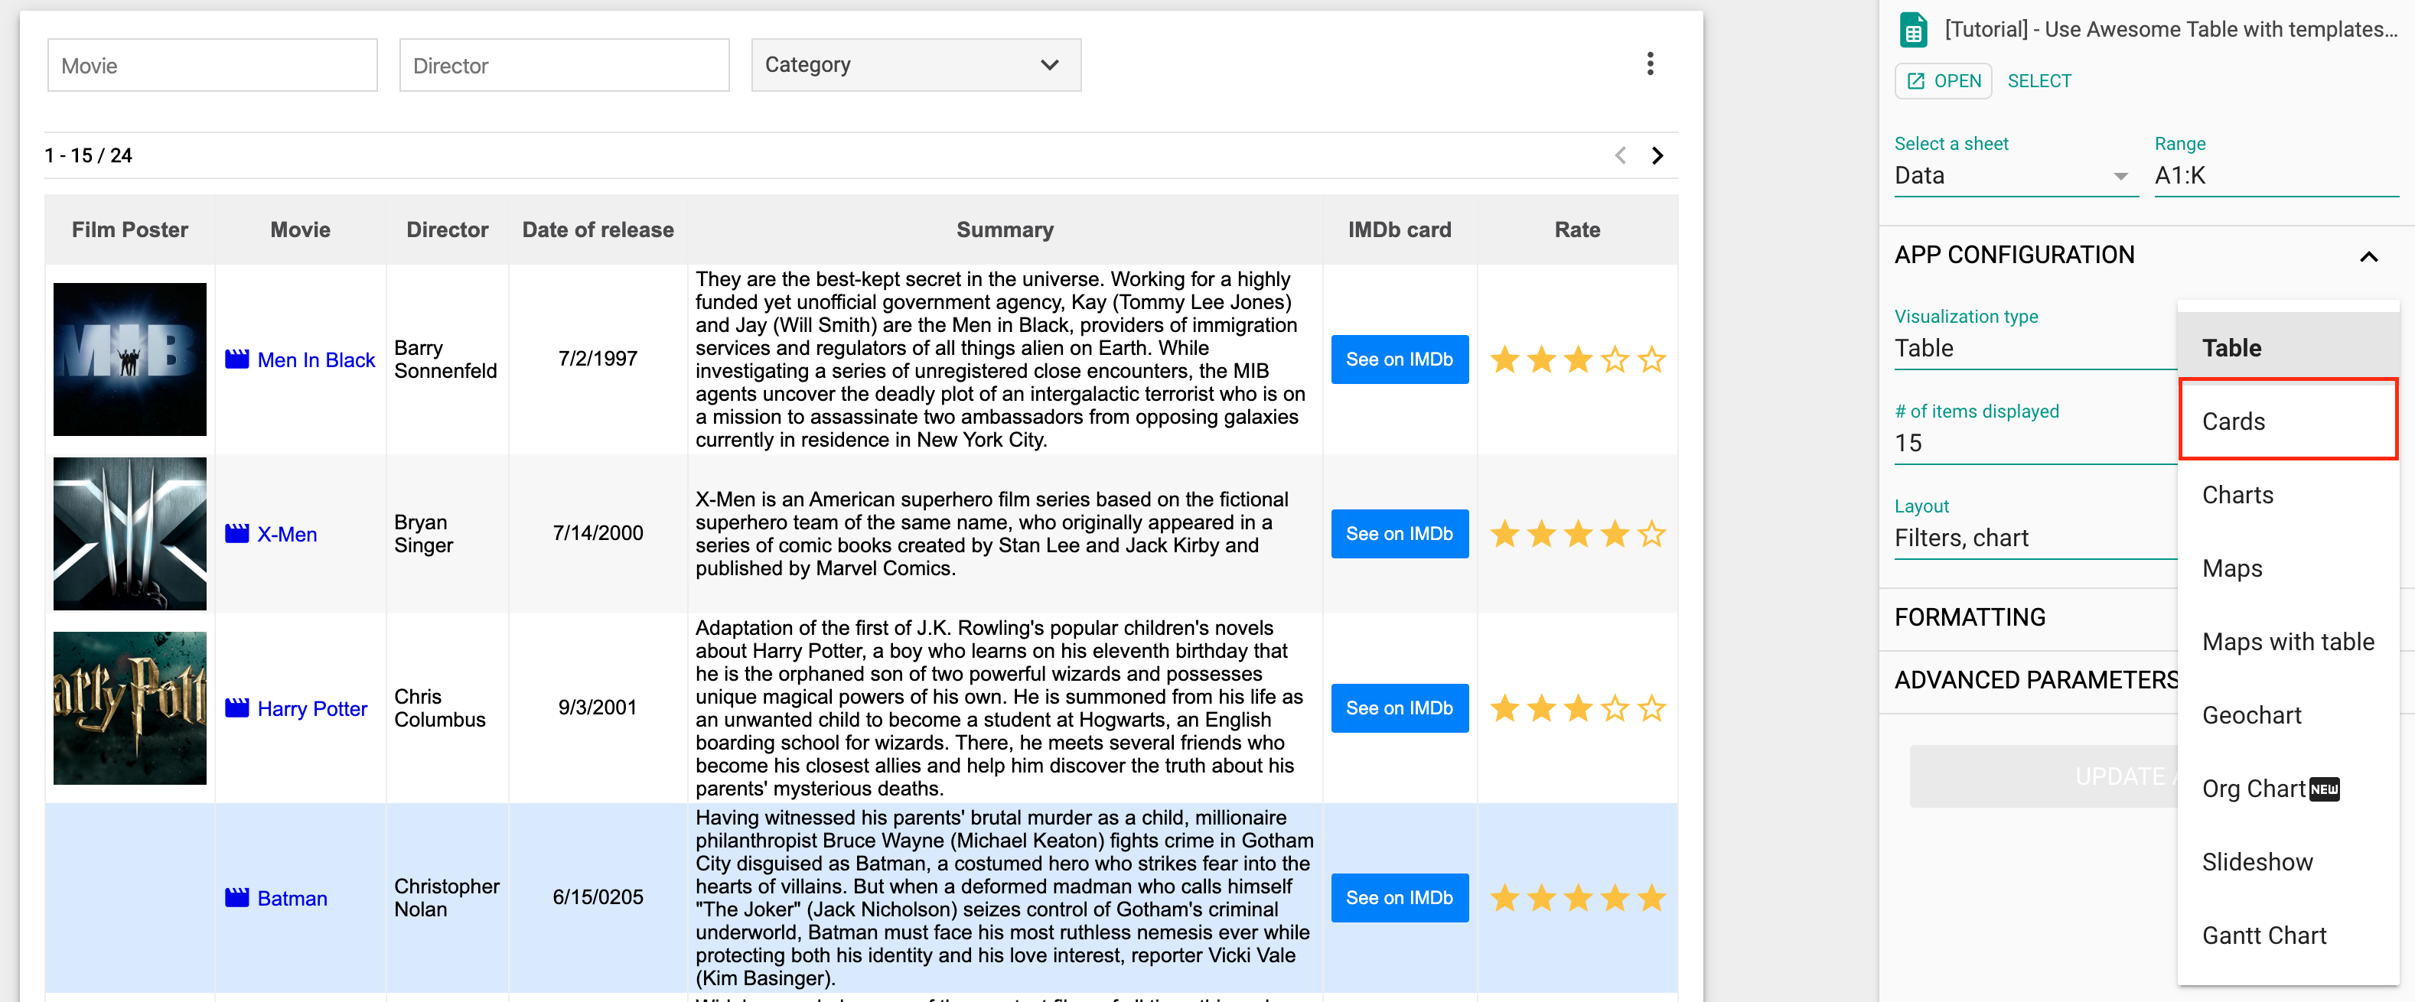Click the clapperboard icon beside Batman

[237, 897]
